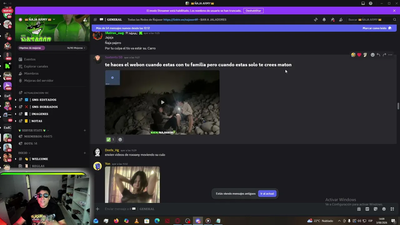The width and height of the screenshot is (400, 225).
Task: Reply to the Sustento SB message
Action: 378,55
